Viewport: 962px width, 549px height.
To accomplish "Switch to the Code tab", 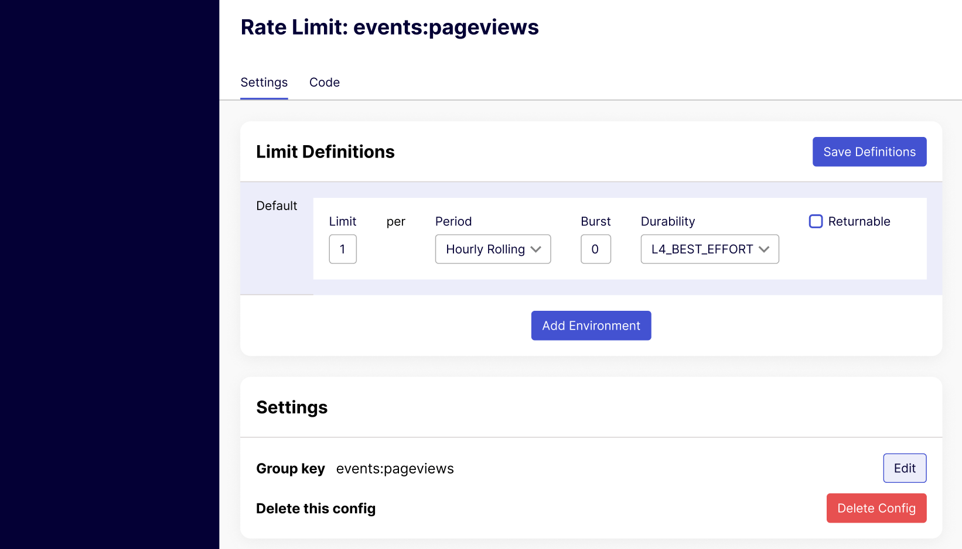I will point(324,83).
